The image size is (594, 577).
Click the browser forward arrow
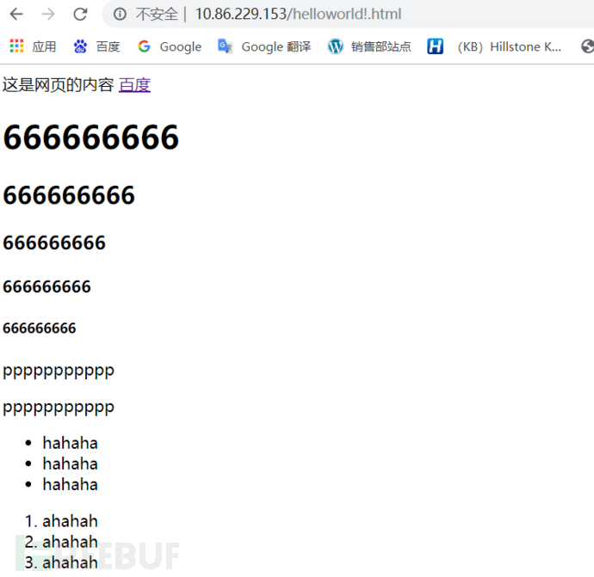[48, 15]
